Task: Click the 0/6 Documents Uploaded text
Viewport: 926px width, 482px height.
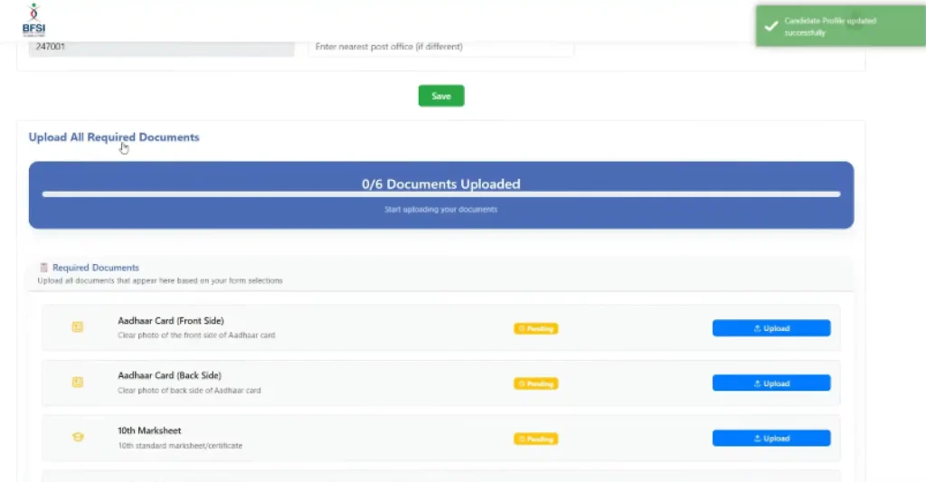Action: pos(440,184)
